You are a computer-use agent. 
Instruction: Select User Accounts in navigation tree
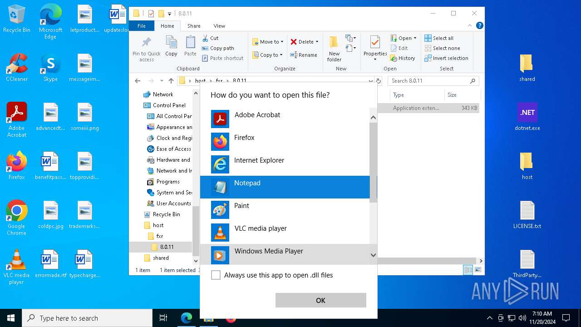pyautogui.click(x=173, y=203)
